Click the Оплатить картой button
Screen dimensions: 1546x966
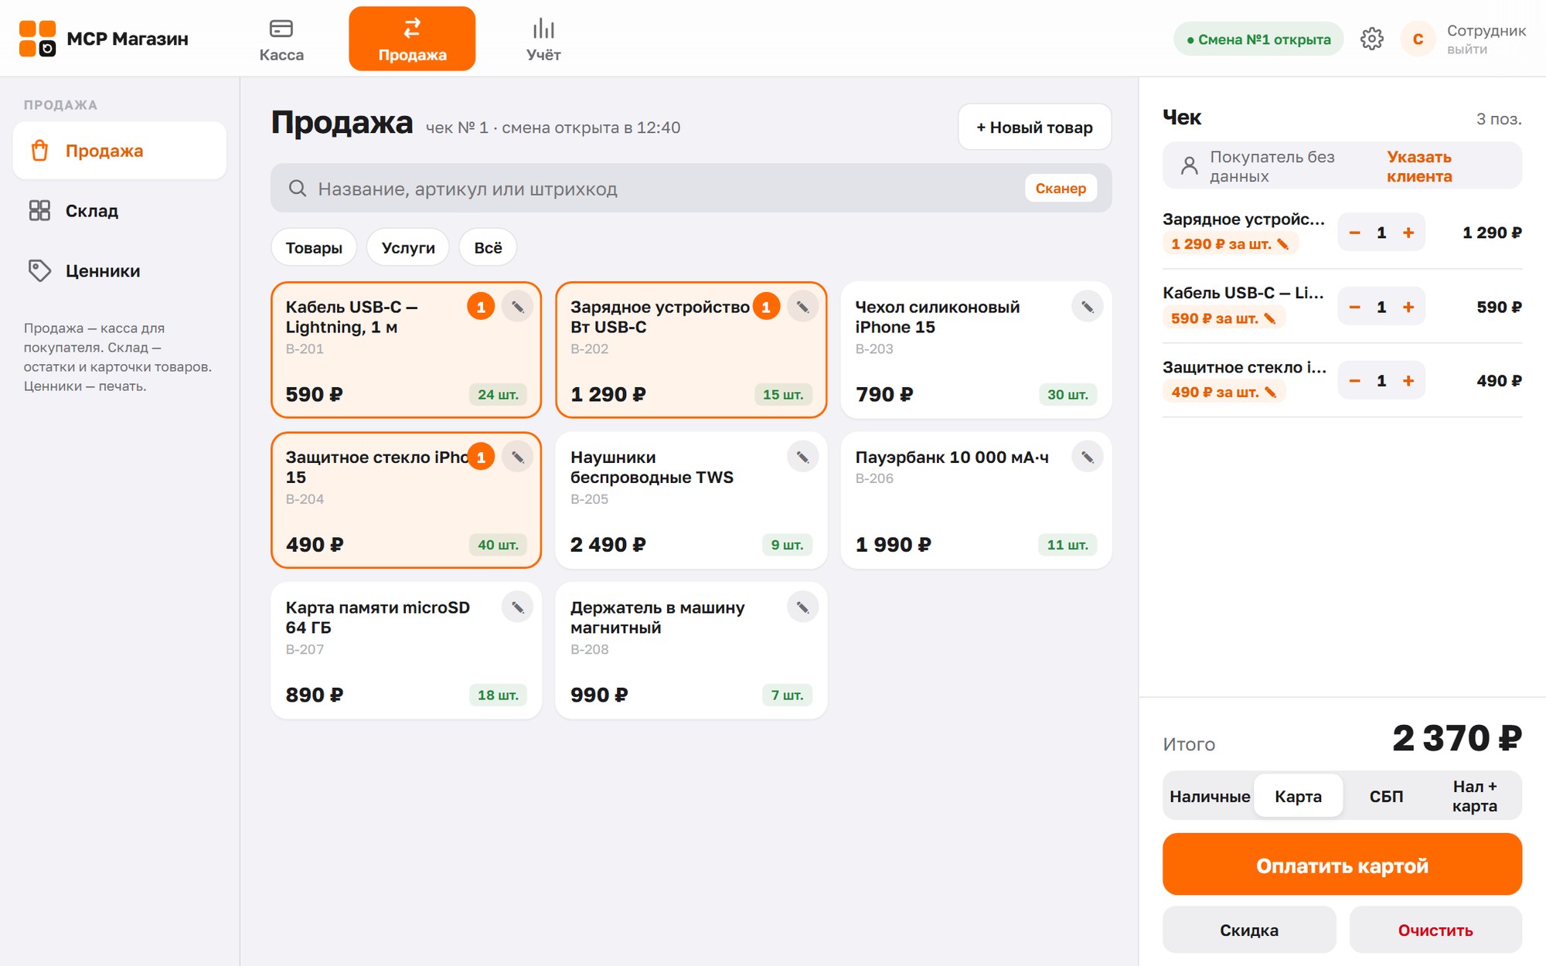[x=1342, y=865]
